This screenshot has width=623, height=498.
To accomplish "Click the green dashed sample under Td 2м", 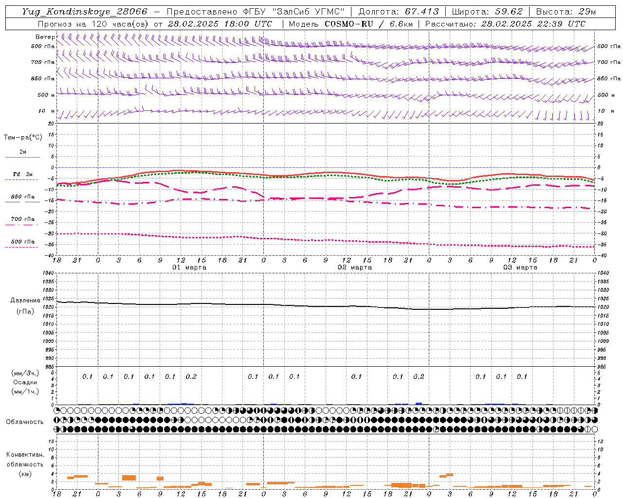I will click(x=22, y=179).
